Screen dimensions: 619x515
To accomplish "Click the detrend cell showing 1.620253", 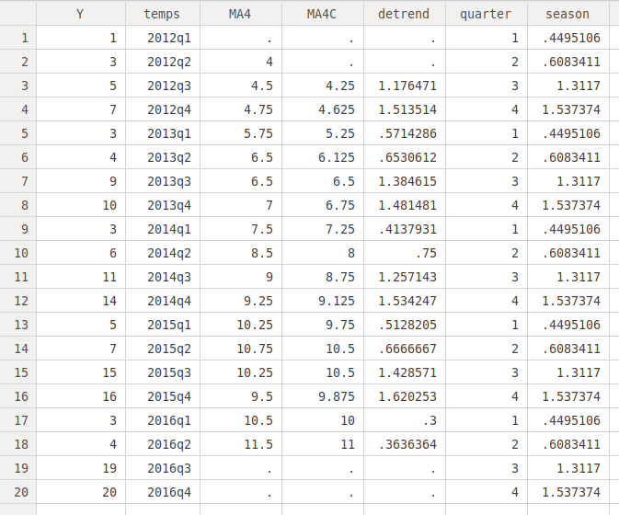I will (x=405, y=396).
